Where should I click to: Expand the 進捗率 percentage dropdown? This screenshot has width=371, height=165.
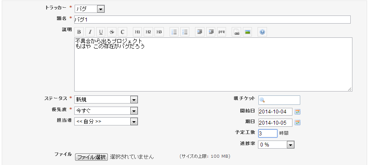[x=277, y=145]
